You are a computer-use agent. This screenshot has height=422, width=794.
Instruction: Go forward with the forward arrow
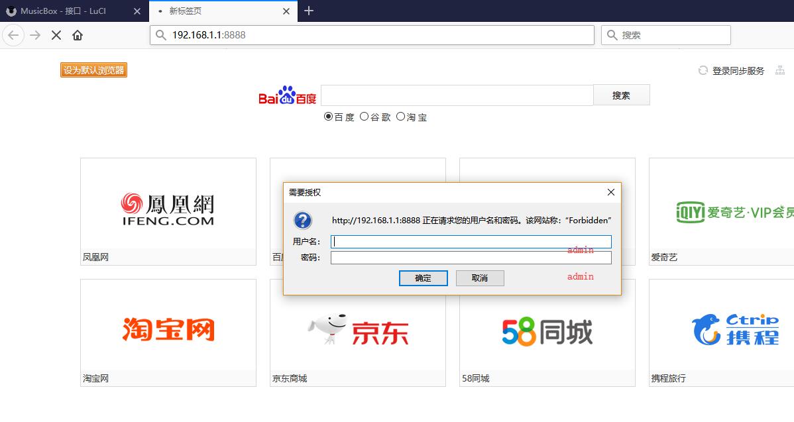pyautogui.click(x=35, y=35)
